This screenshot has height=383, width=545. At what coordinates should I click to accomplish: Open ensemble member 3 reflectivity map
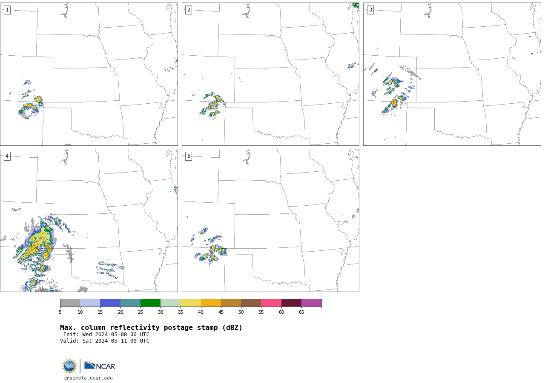click(452, 74)
